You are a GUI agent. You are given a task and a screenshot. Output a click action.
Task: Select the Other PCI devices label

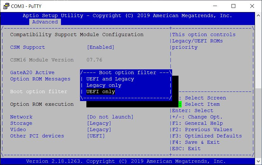[37, 136]
